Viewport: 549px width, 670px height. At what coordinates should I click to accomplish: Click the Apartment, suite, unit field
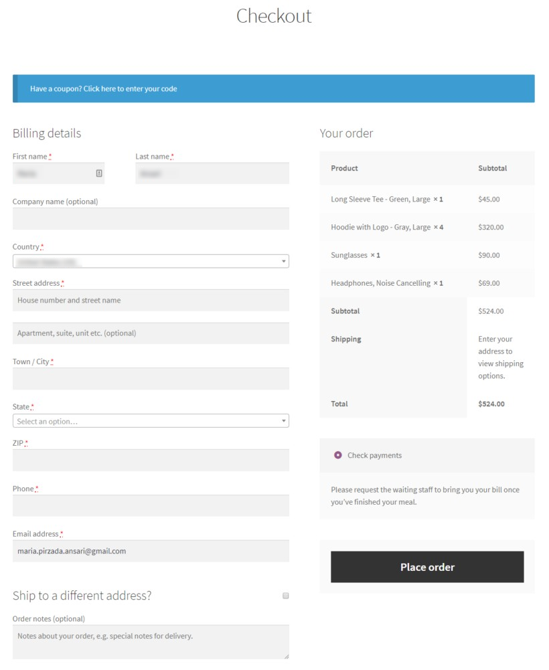[151, 333]
